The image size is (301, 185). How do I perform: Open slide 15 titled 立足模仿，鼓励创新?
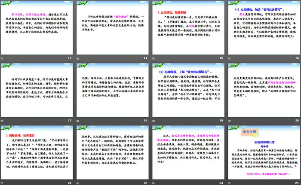point(189,27)
